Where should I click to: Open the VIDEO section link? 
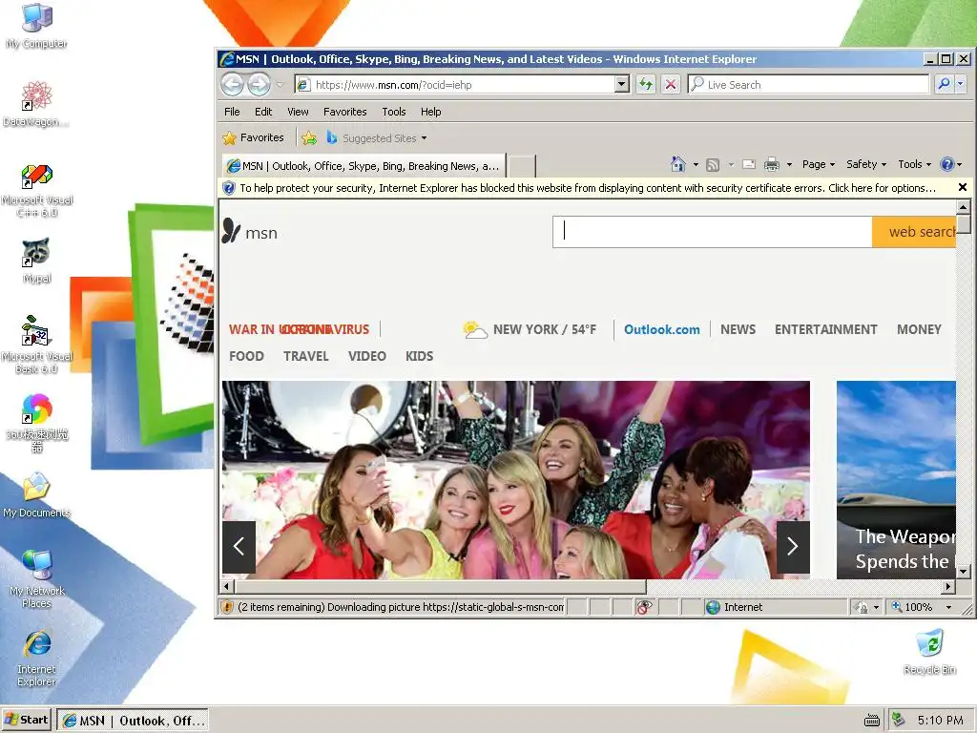(367, 357)
